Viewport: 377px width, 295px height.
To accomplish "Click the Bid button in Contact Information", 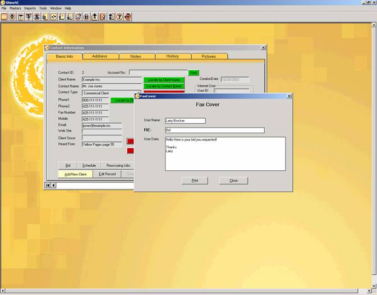I will [x=68, y=165].
